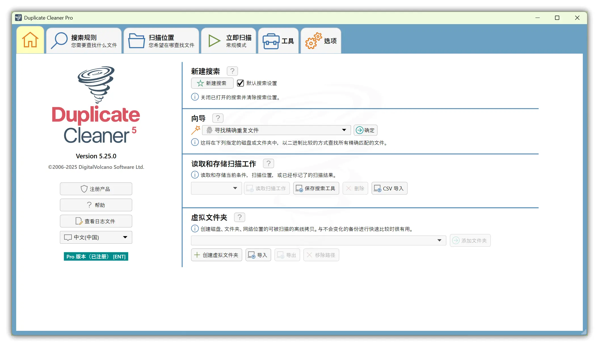Click 创建虚拟文件夹 button

point(217,255)
